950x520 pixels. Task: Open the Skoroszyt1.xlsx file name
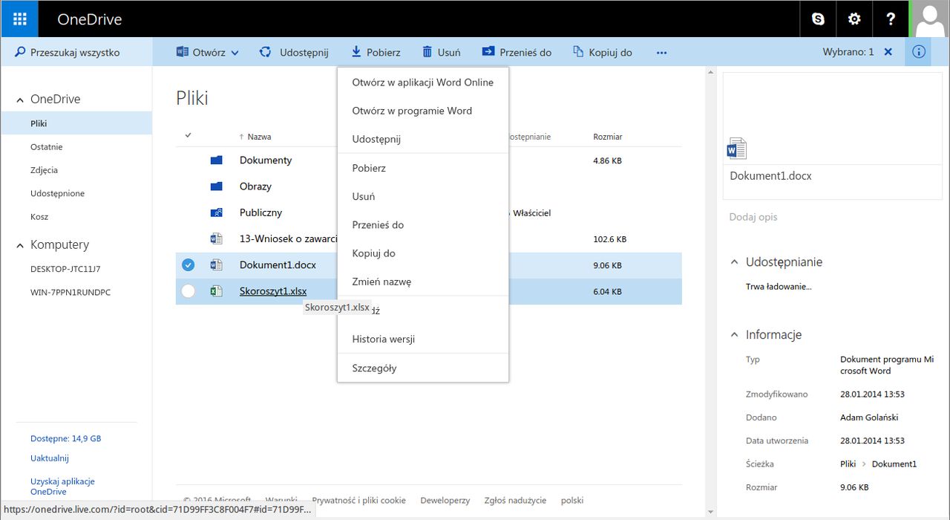(273, 291)
